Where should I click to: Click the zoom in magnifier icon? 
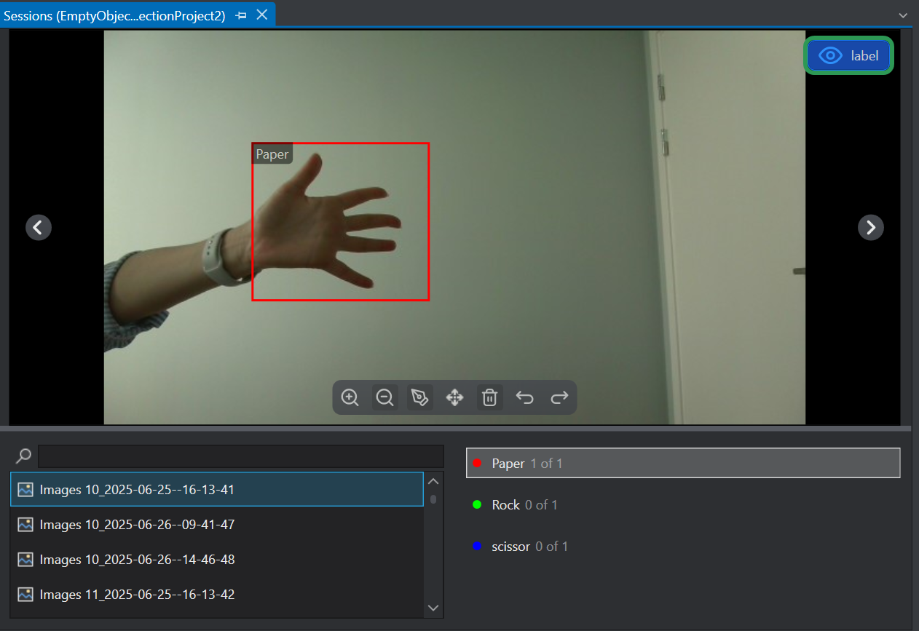click(350, 397)
